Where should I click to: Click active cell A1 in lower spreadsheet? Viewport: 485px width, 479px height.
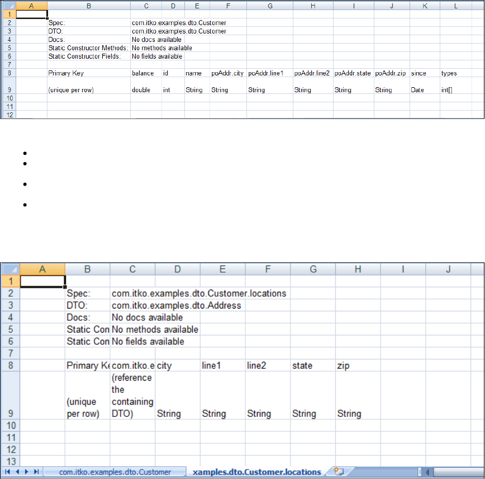tap(42, 281)
